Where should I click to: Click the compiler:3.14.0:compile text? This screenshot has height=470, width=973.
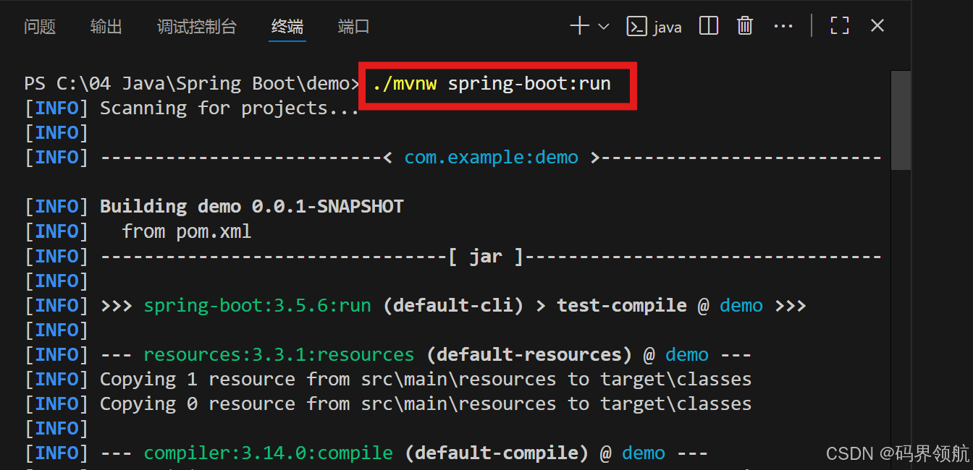pyautogui.click(x=268, y=452)
